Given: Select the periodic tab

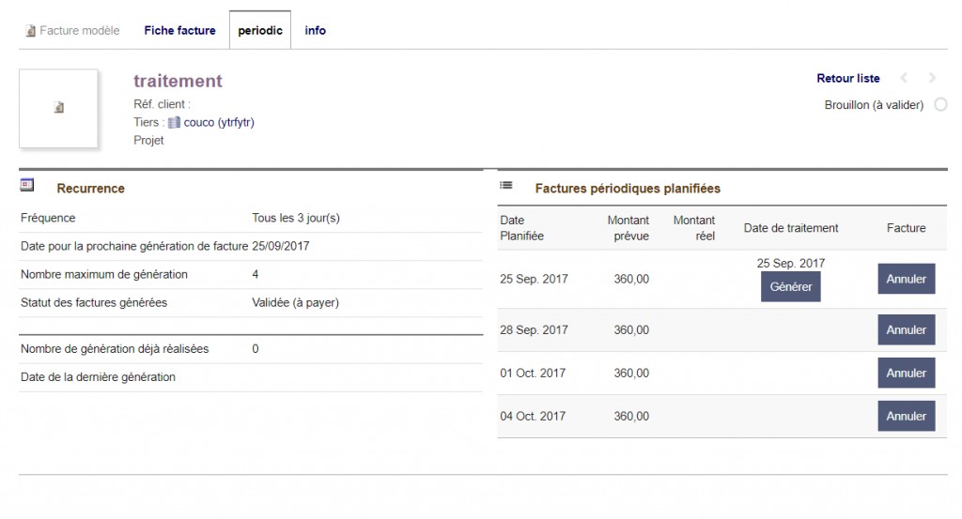Looking at the screenshot, I should [x=260, y=31].
